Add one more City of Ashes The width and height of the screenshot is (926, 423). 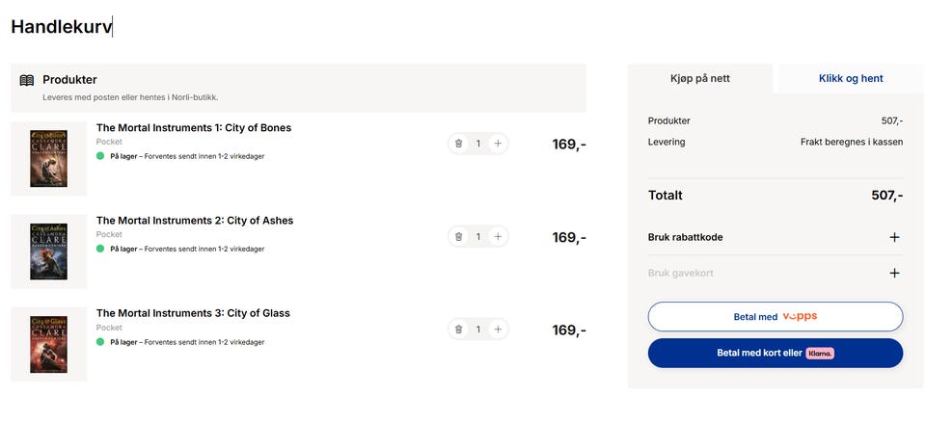(498, 237)
